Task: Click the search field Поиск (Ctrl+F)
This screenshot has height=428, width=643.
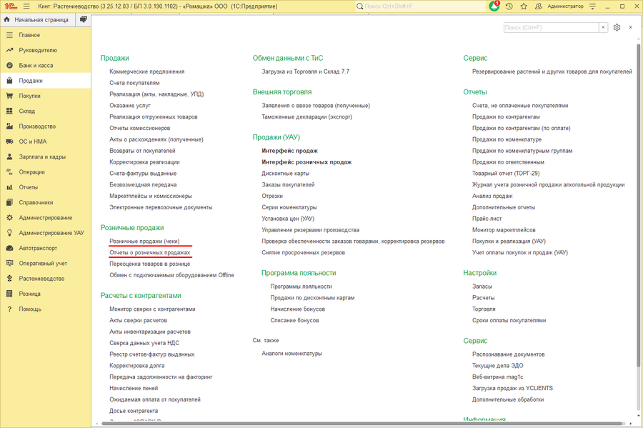Action: click(551, 27)
